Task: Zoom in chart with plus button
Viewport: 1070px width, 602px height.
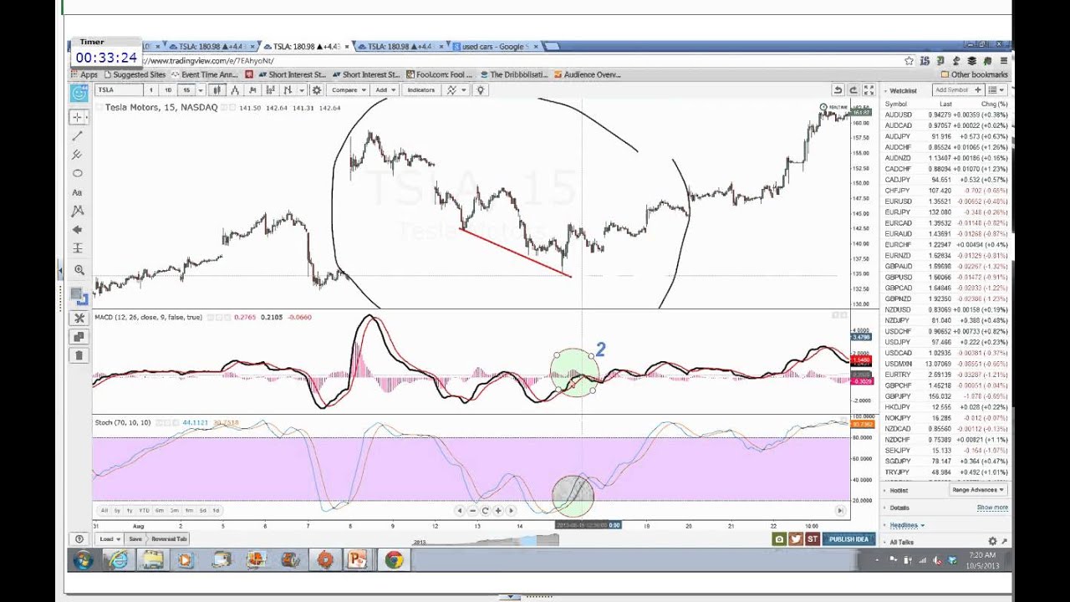Action: coord(497,510)
